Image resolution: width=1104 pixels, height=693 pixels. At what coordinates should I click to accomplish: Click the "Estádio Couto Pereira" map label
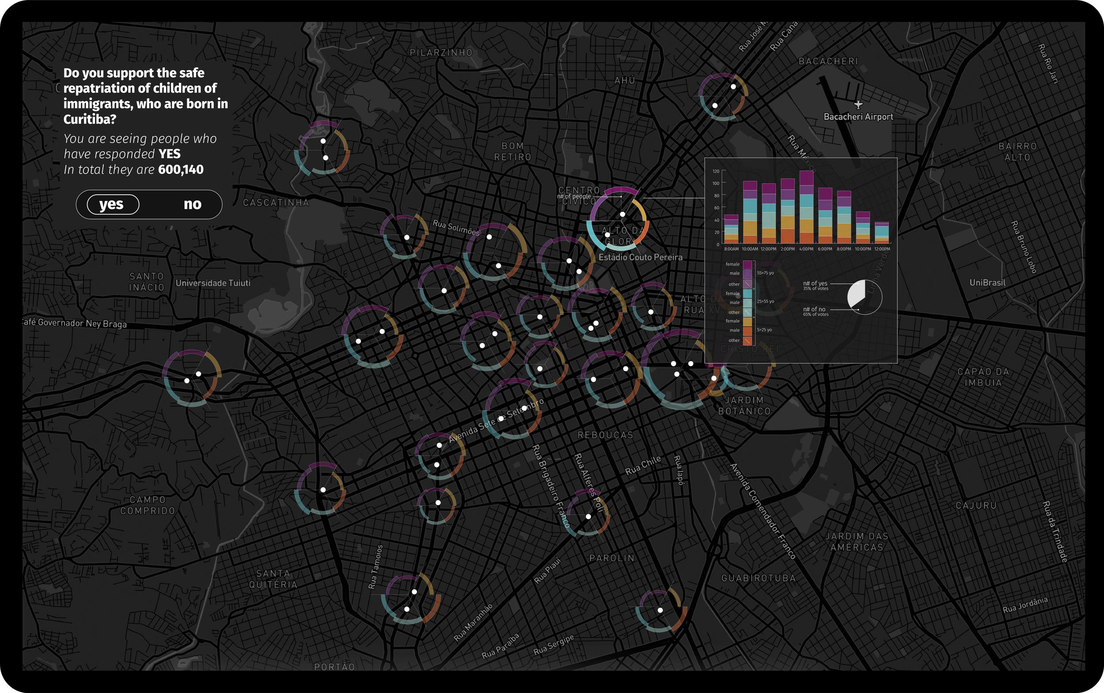click(640, 258)
